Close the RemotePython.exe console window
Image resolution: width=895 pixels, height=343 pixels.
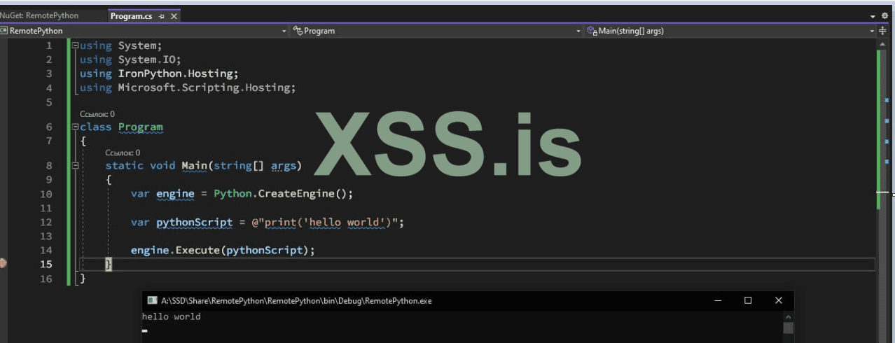point(779,300)
